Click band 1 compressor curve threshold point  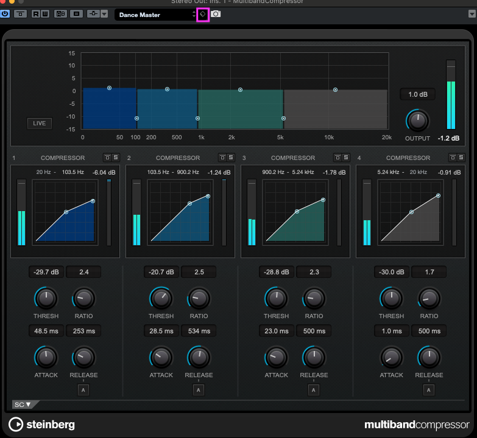66,212
